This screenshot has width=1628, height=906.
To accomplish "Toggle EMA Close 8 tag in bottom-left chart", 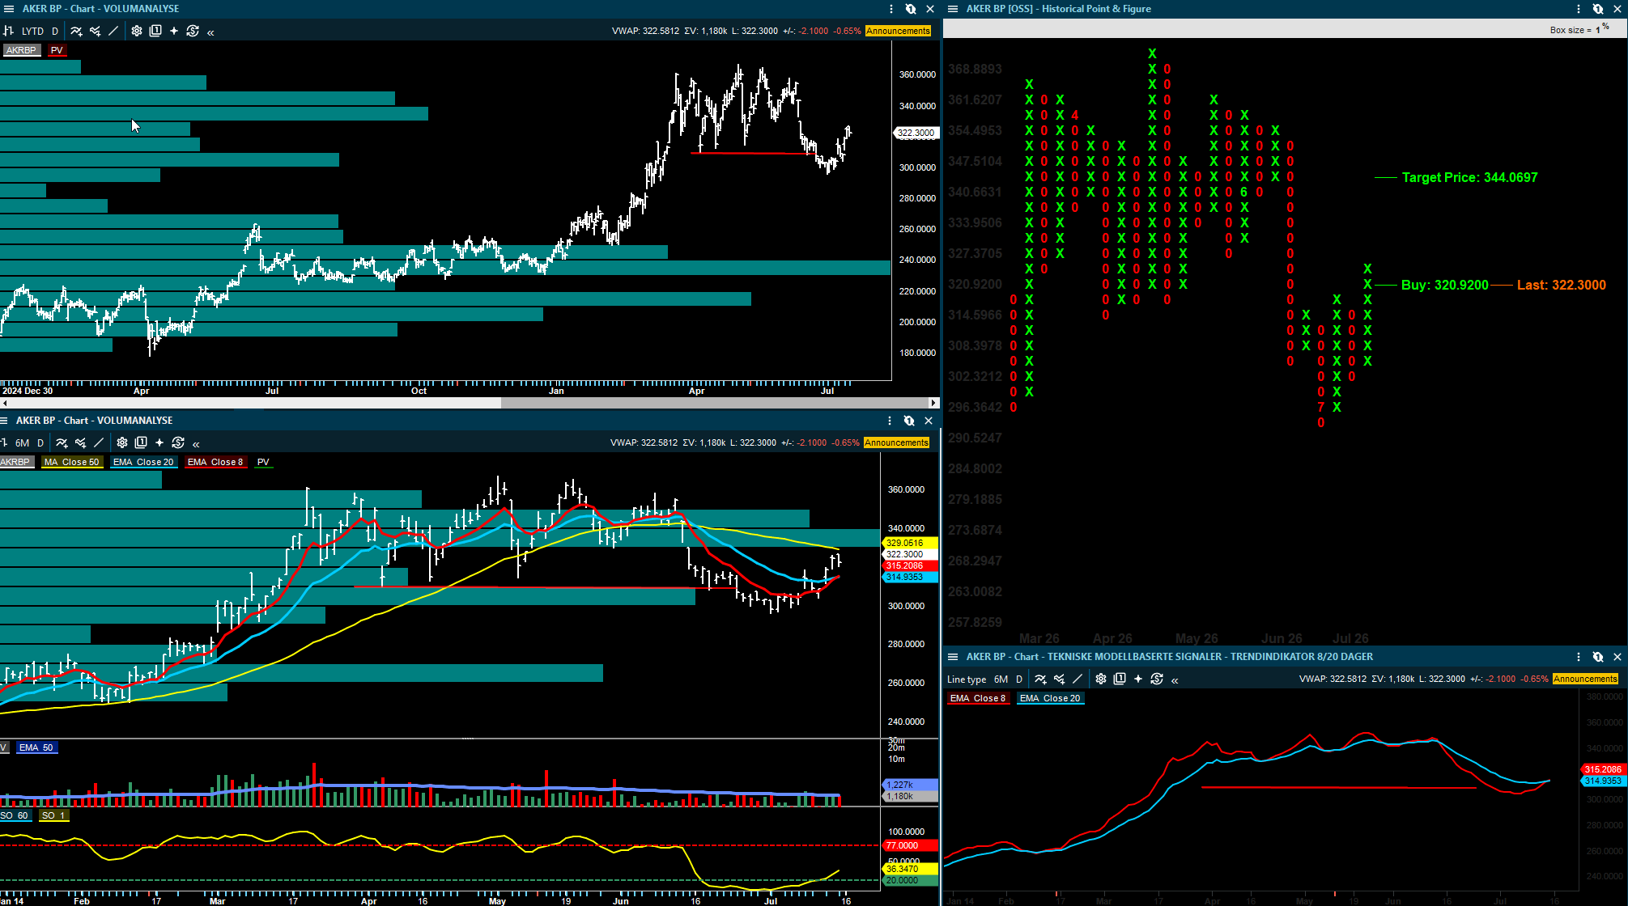I will [x=215, y=462].
